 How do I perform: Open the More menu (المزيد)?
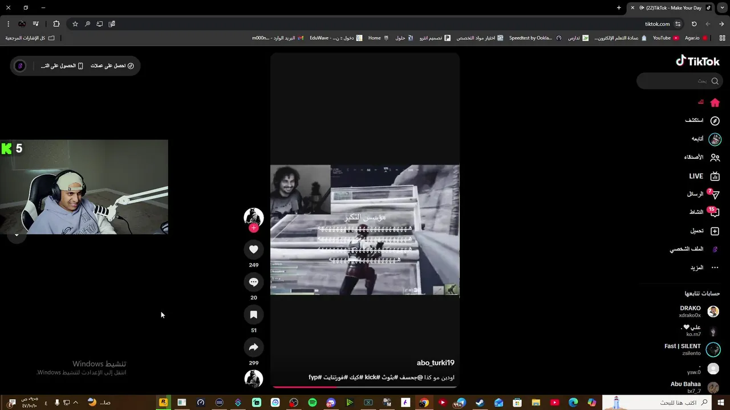coord(705,268)
